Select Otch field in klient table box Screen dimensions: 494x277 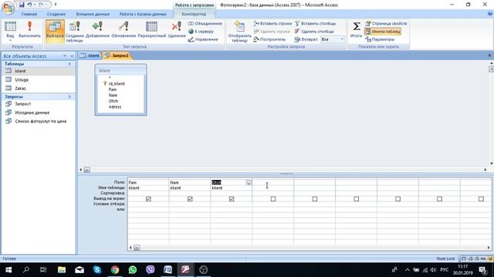(x=113, y=101)
